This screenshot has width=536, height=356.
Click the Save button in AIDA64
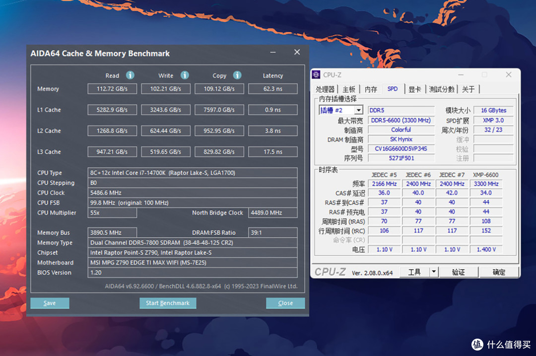coord(50,303)
